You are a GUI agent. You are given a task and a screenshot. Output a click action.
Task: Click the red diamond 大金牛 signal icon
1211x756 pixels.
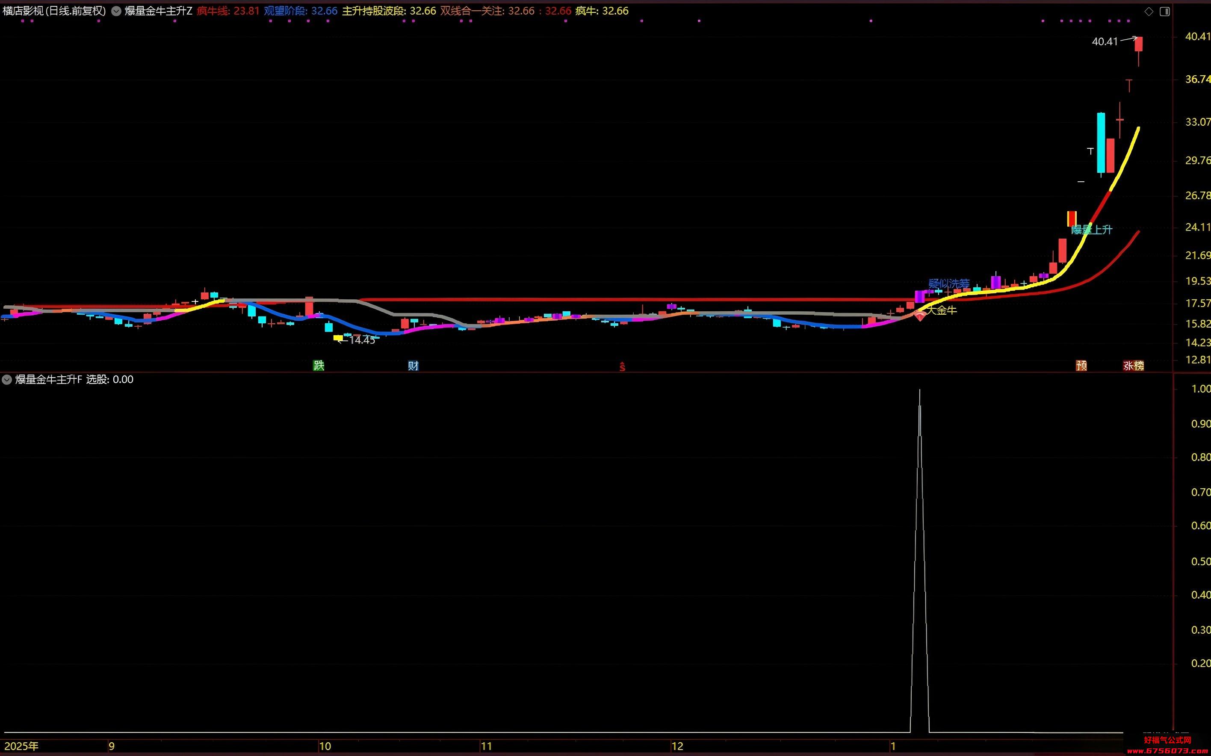[x=920, y=316]
